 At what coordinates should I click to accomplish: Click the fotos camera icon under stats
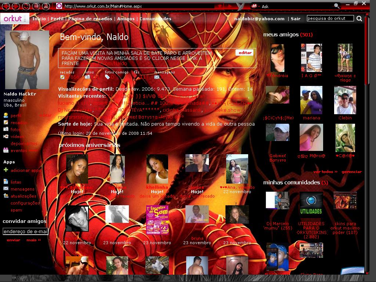pos(87,77)
